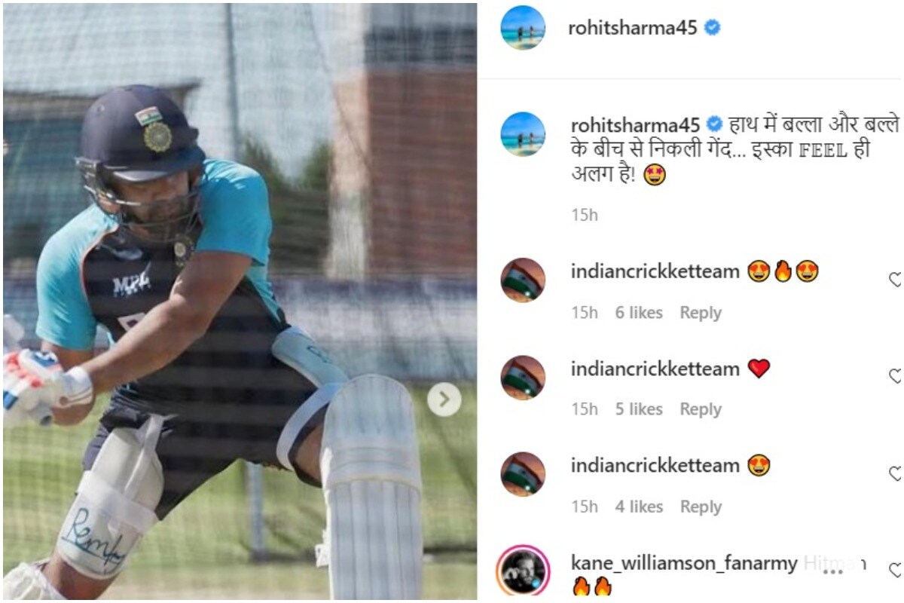Open avatar of second indiancrickketteam comment
The image size is (904, 603).
tap(523, 377)
